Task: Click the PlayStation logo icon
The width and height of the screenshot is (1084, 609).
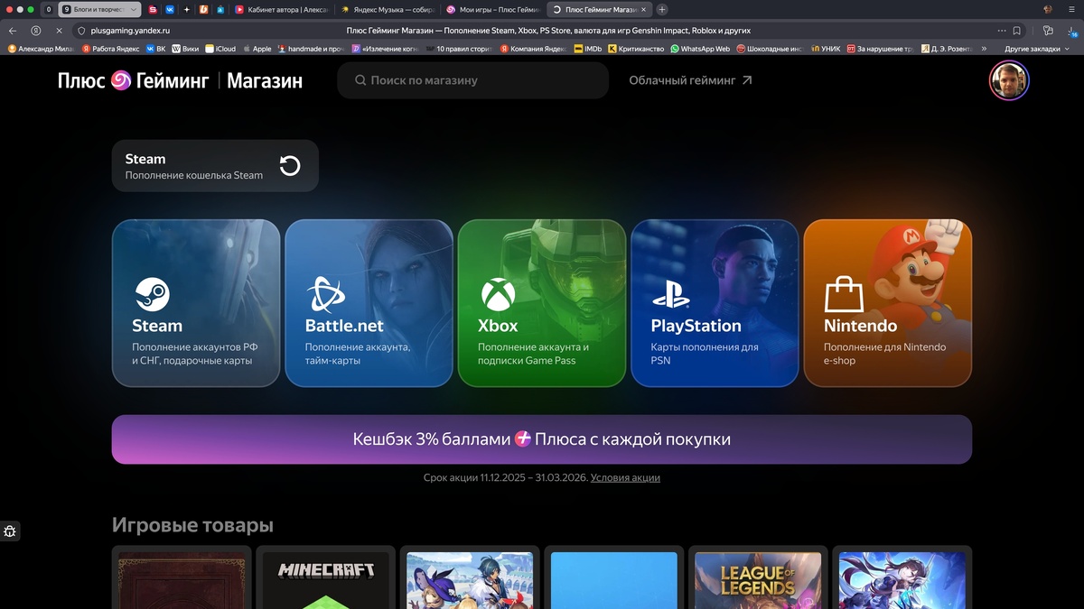Action: click(671, 294)
